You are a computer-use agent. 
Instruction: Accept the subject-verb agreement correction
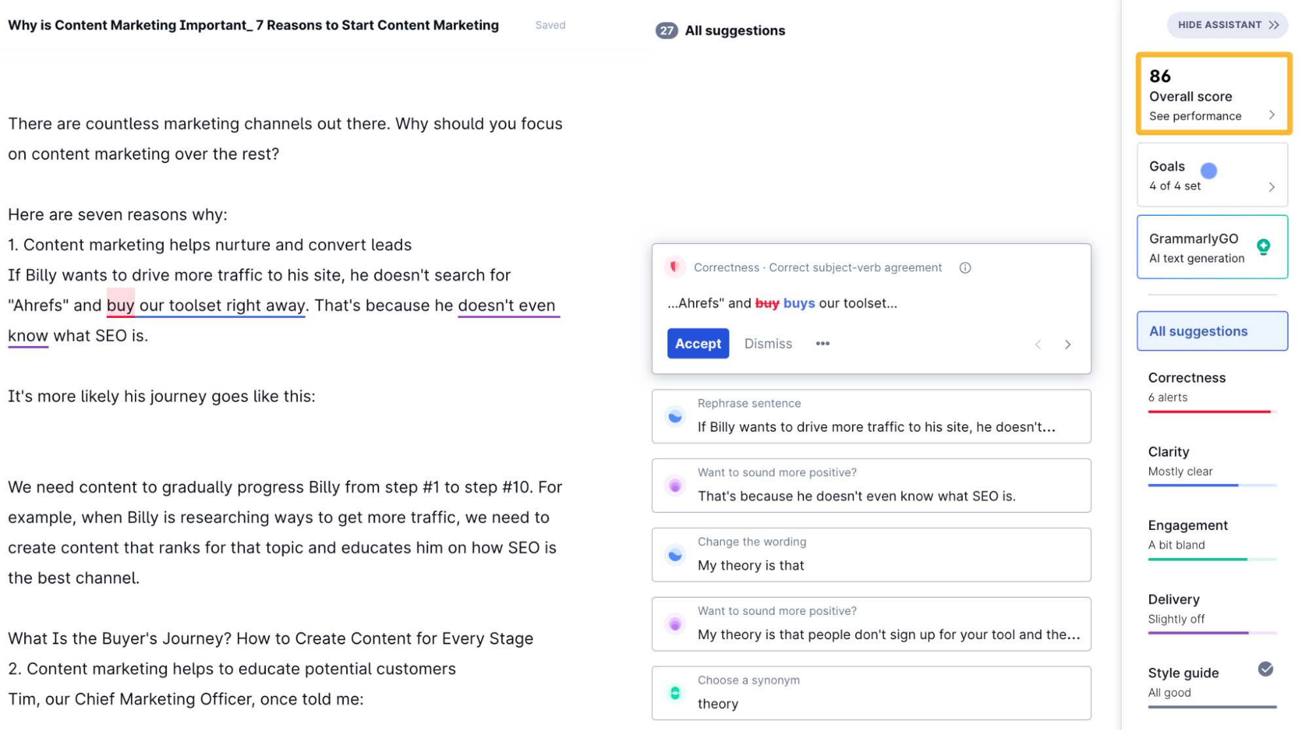697,342
